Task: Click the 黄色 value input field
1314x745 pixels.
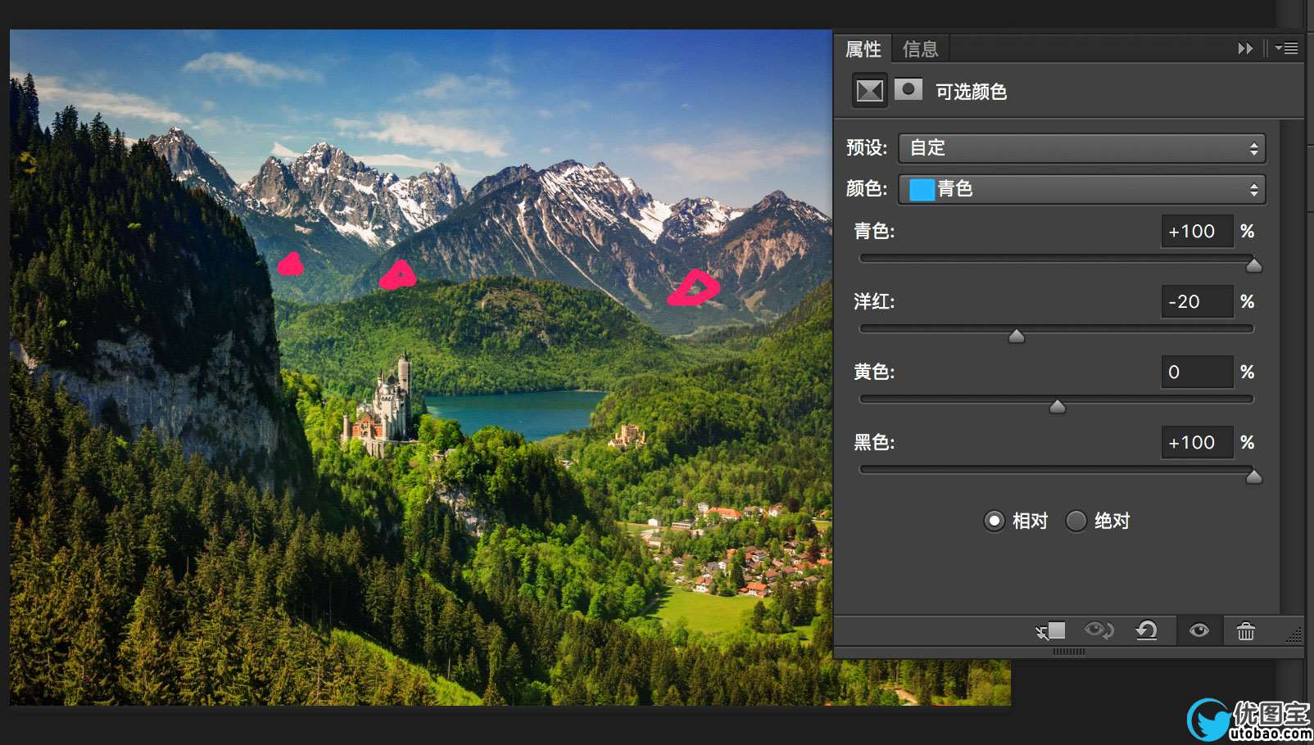Action: pos(1197,372)
